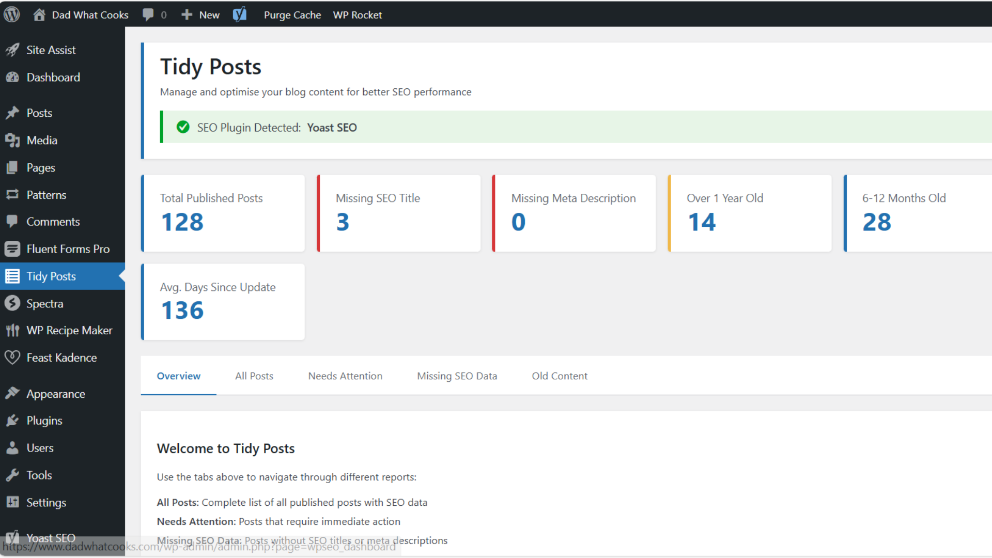Open the Yoast icon in admin bar

(240, 14)
